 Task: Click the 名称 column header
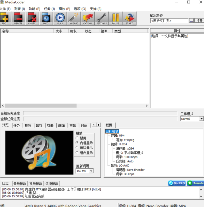27,31
